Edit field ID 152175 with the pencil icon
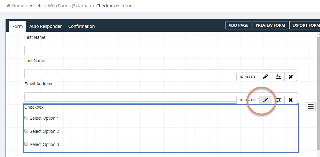Viewport: 320px width, 157px height. pos(266,77)
